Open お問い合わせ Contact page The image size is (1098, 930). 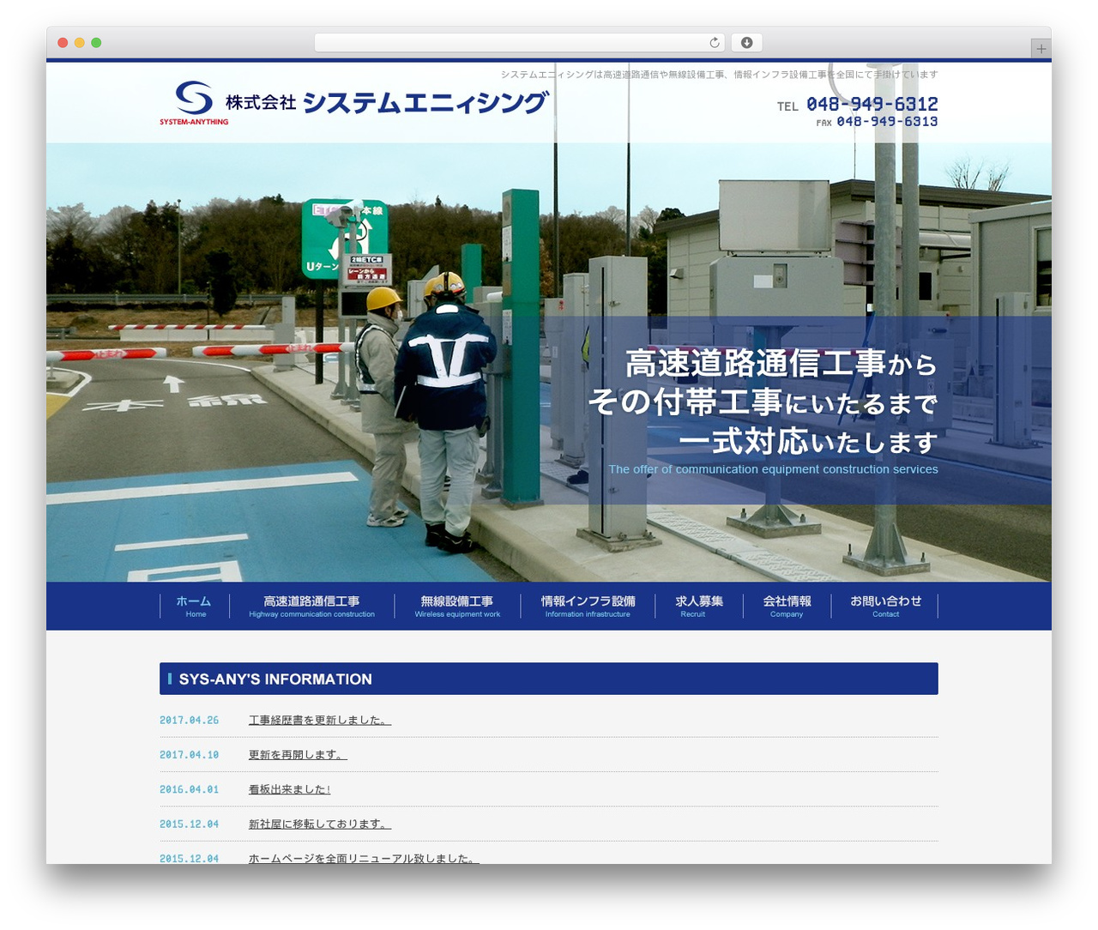(885, 606)
